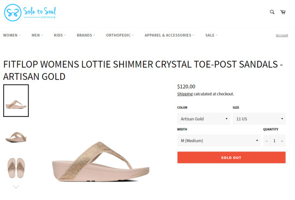
Task: Click the Sole to Soul logo
Action: click(x=30, y=13)
